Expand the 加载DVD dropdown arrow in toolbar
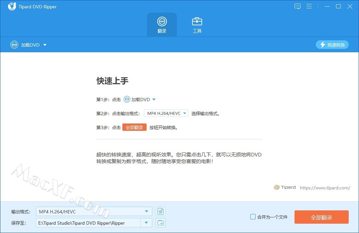 tap(45, 45)
